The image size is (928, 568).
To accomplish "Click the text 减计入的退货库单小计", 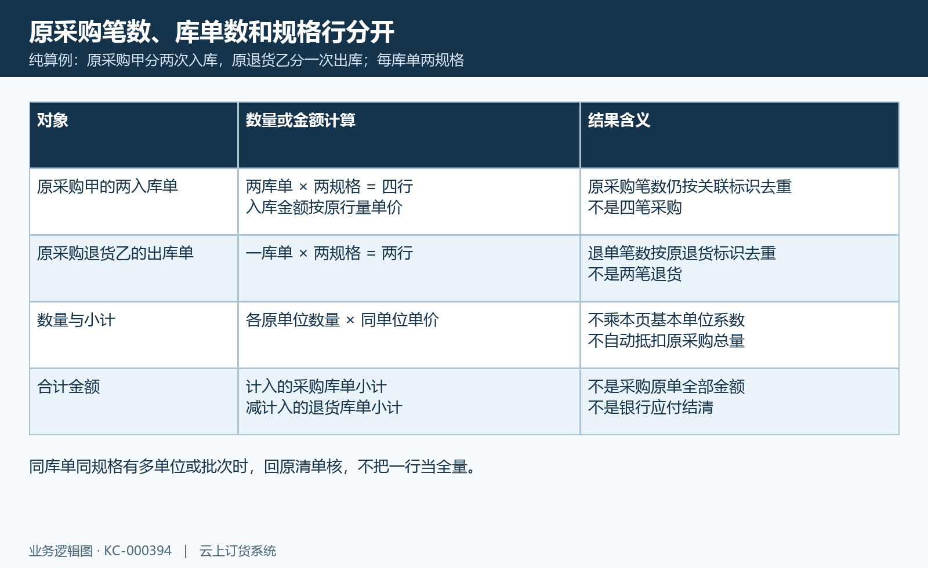I will [x=324, y=407].
